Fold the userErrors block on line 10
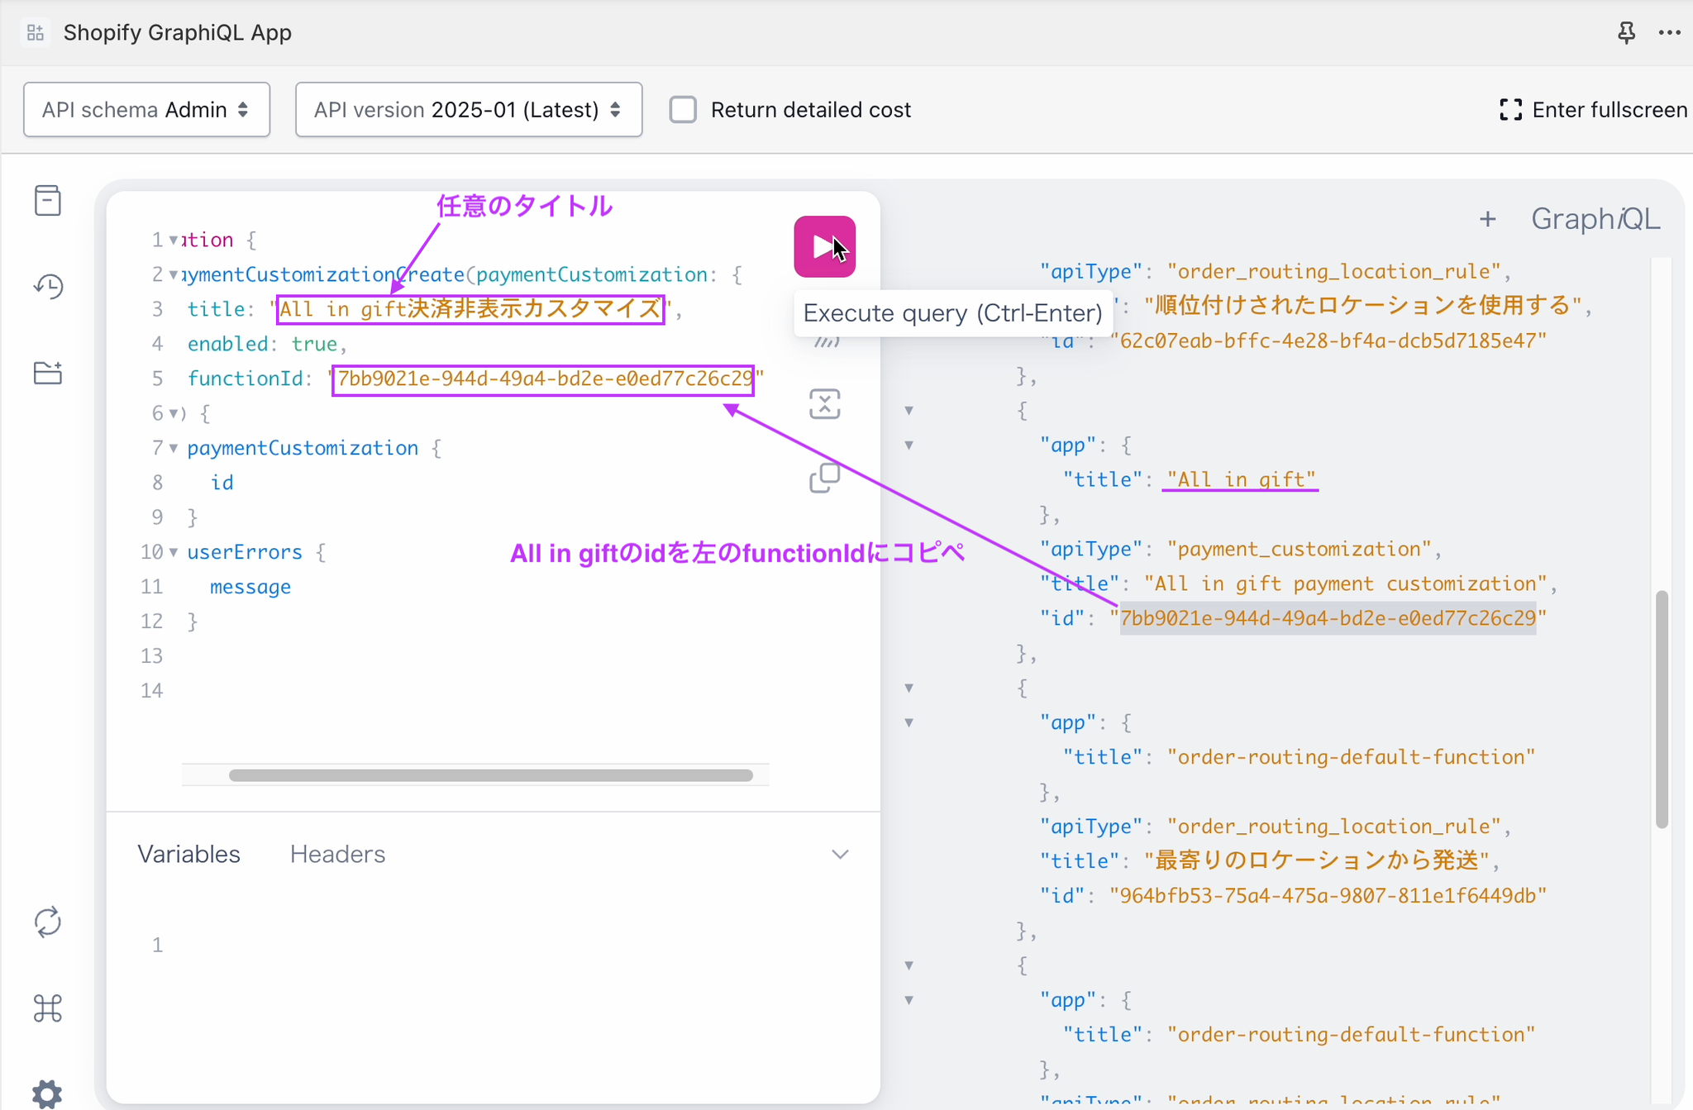1693x1110 pixels. pos(174,552)
